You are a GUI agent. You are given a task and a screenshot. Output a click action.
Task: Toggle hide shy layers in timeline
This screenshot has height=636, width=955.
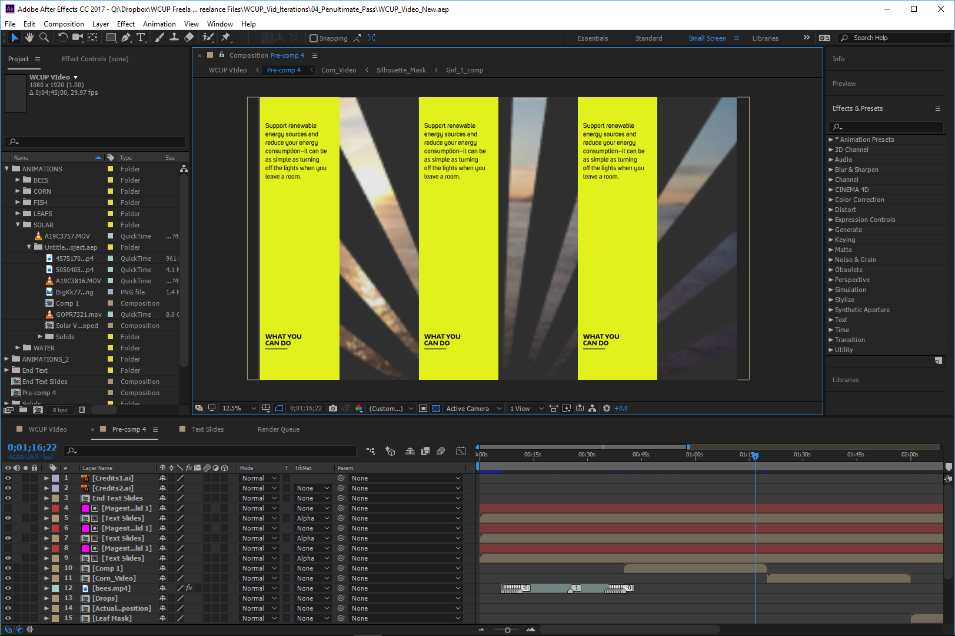410,451
